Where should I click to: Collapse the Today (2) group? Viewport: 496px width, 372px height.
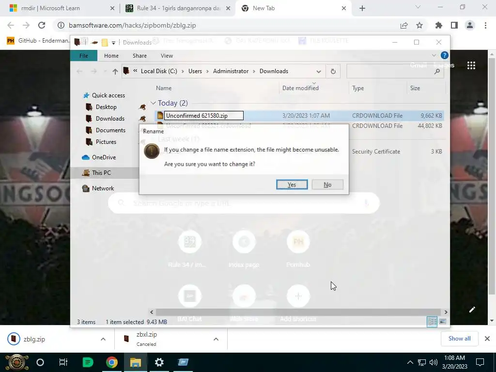point(153,103)
